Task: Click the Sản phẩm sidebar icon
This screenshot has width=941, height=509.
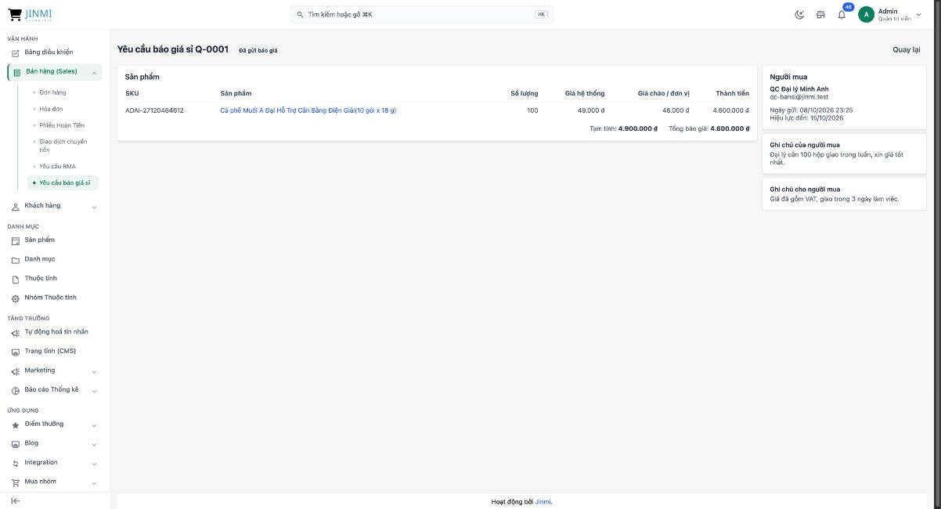Action: pos(16,240)
